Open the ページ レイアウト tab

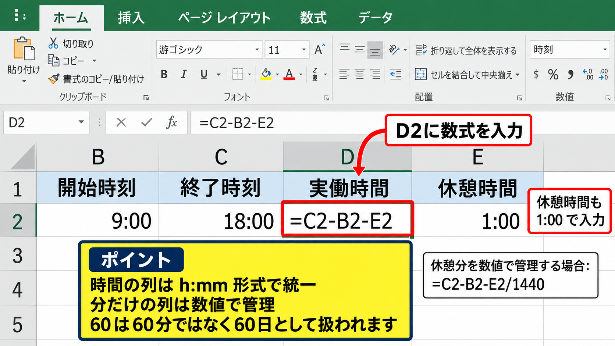(x=224, y=18)
